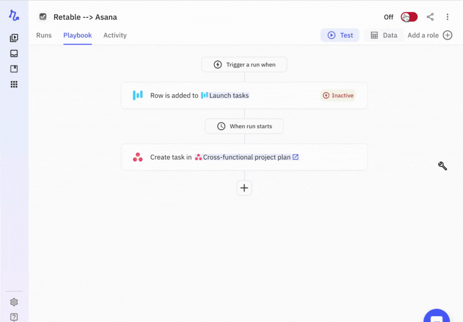Click the share icon near the top right
This screenshot has width=463, height=322.
point(430,17)
